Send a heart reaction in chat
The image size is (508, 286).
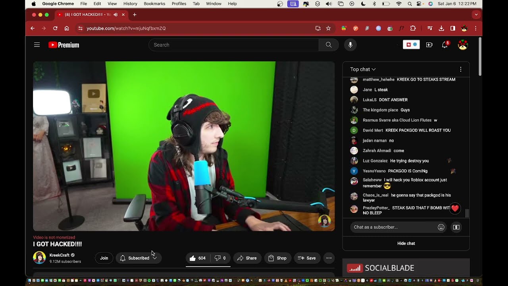[x=455, y=209]
